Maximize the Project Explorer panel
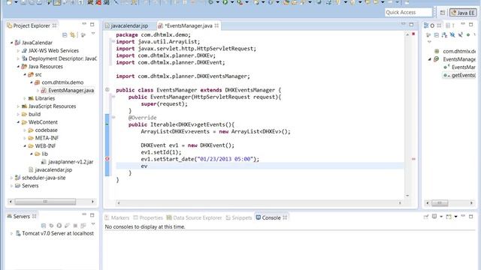Screen dimensions: 481x270 [x=92, y=25]
